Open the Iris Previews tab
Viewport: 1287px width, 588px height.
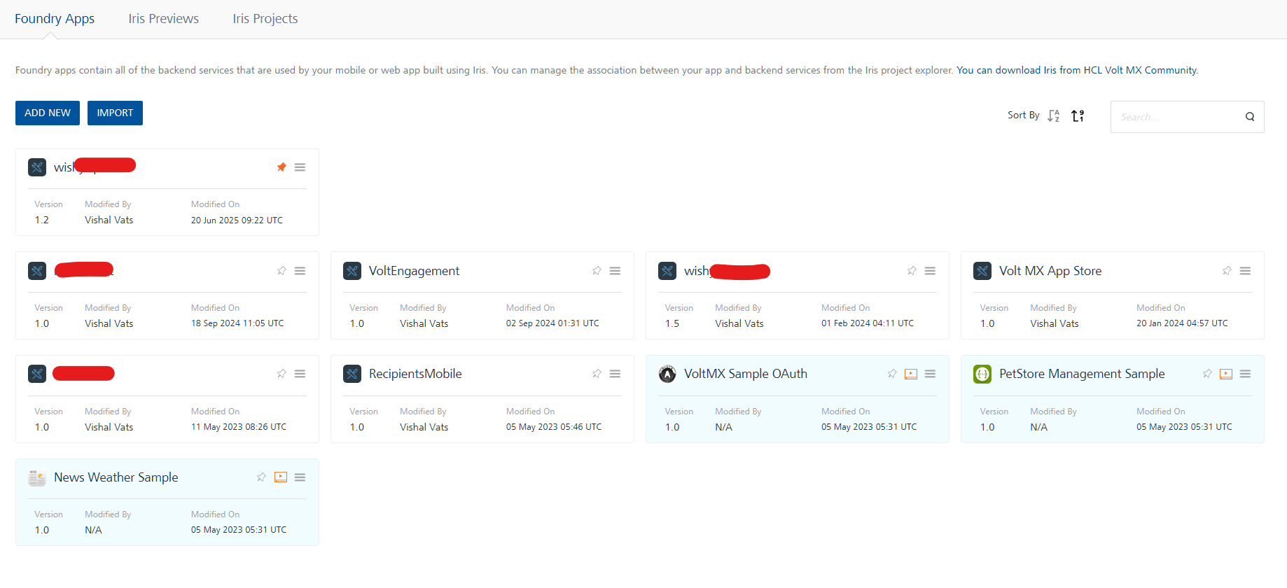(x=163, y=19)
